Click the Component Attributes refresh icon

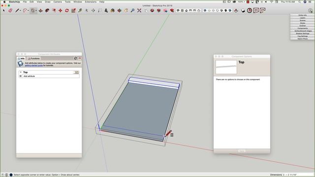click(75, 58)
